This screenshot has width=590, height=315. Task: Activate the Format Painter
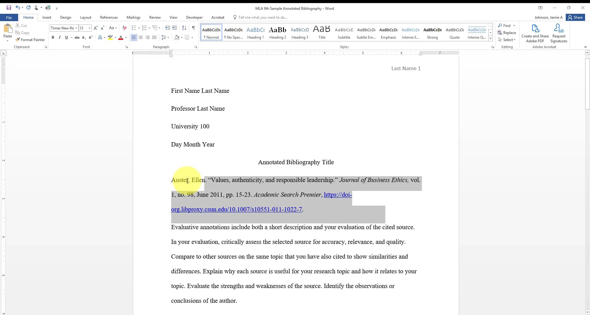coord(30,40)
